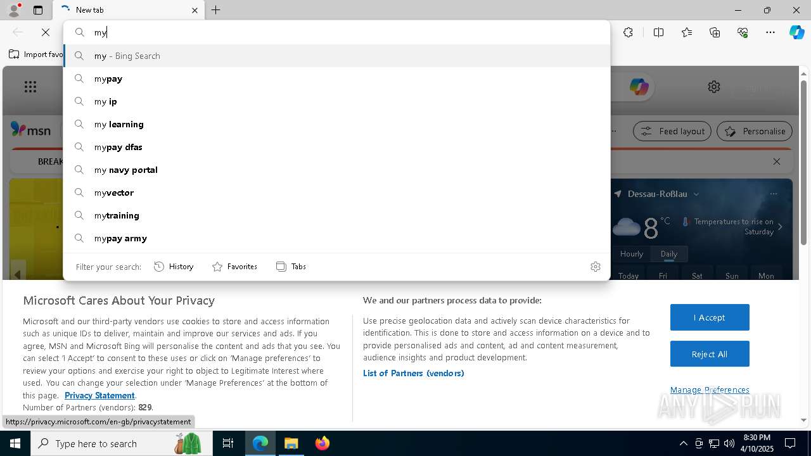Open a new tab with plus button

216,10
